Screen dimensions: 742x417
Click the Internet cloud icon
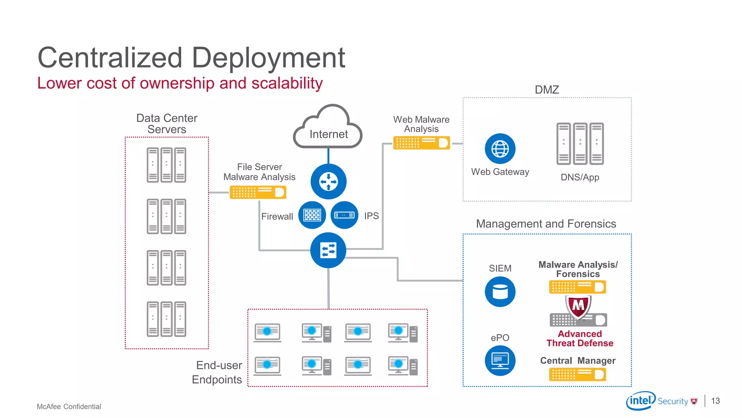click(x=328, y=127)
